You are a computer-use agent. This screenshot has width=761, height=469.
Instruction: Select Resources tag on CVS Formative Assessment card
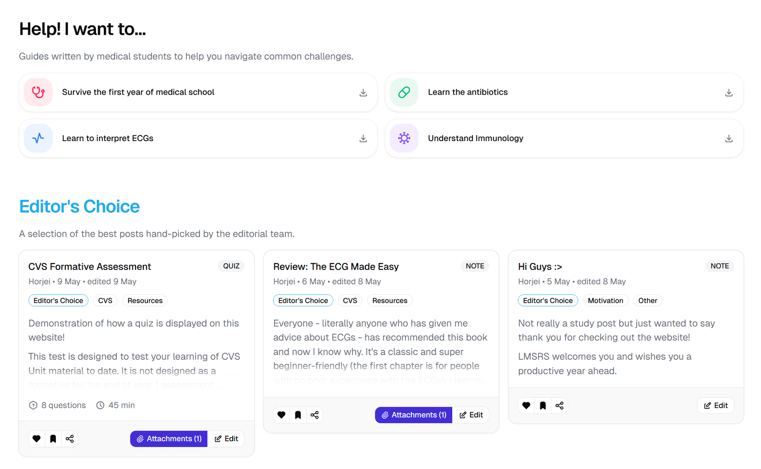[x=145, y=301]
